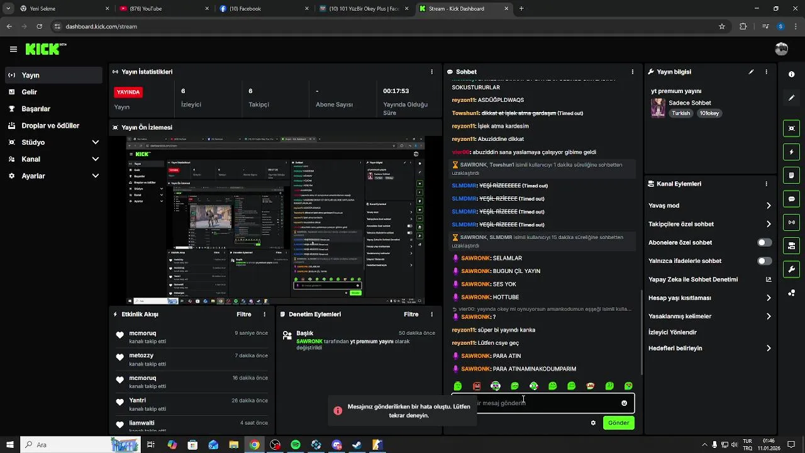Open Yavaş mod options
The width and height of the screenshot is (805, 453).
click(x=710, y=206)
